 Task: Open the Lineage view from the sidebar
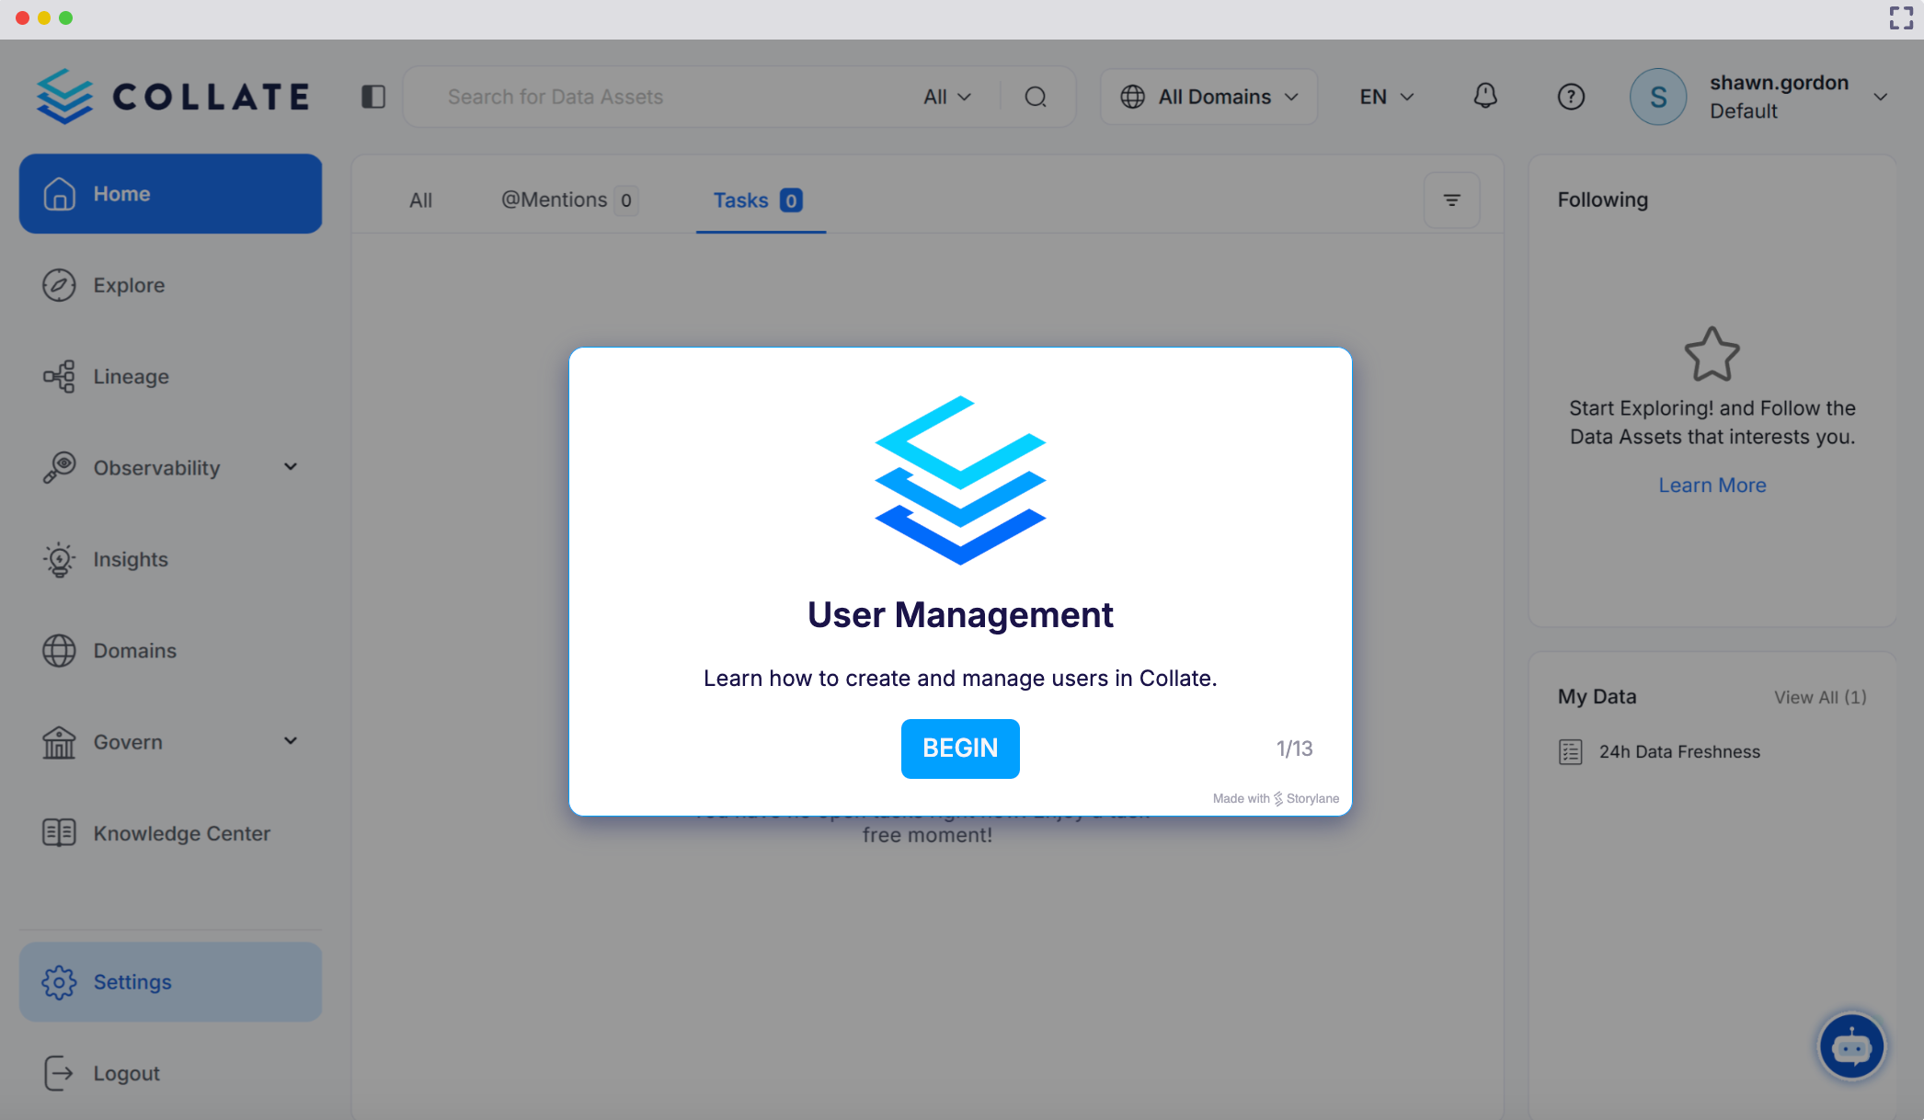click(x=59, y=376)
